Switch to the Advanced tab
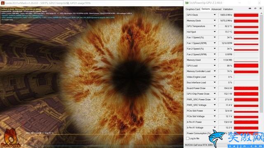 tap(216, 9)
